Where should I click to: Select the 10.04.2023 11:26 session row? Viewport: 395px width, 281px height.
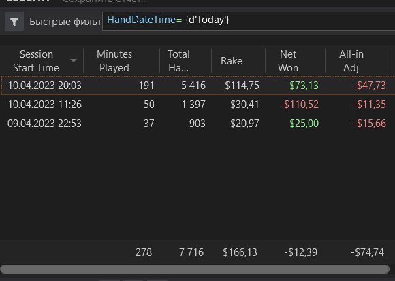coord(197,105)
